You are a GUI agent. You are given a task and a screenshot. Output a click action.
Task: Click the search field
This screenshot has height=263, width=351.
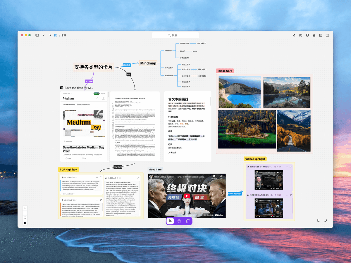175,35
